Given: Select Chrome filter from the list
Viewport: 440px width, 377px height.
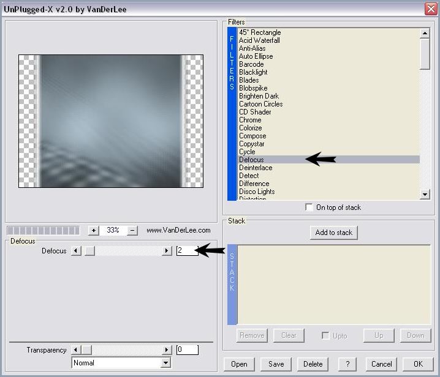Looking at the screenshot, I should [250, 120].
